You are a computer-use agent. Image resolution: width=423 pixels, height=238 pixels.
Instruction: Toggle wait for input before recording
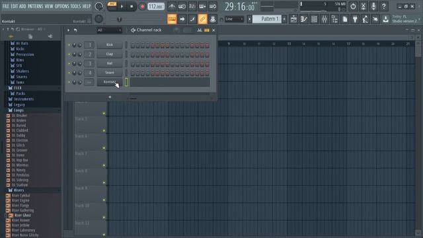pos(182,6)
